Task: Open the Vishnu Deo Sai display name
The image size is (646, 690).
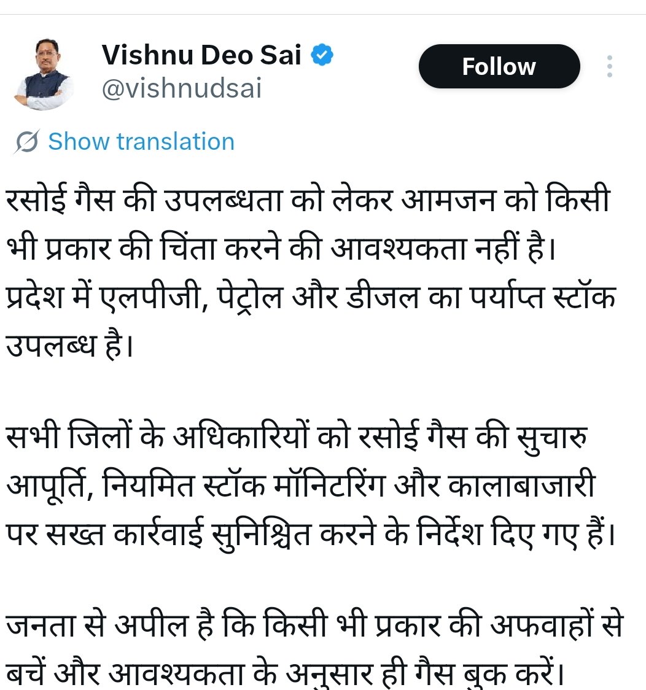Action: [x=201, y=56]
